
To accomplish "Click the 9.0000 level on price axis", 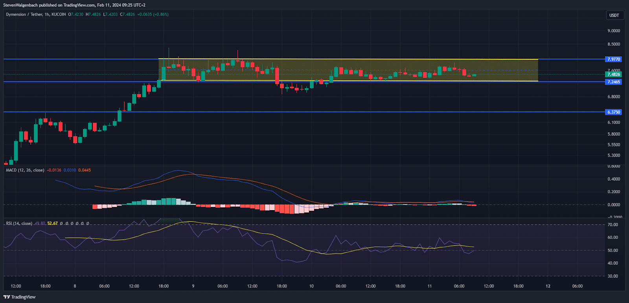I will (x=614, y=31).
